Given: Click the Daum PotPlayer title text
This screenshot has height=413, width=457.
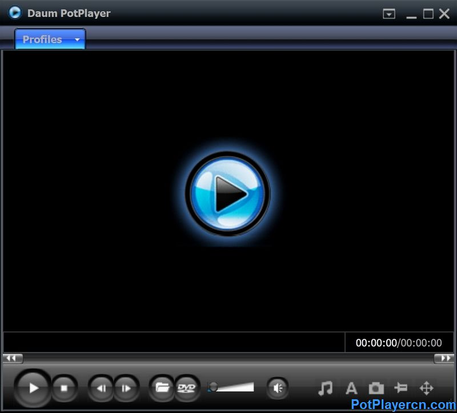Looking at the screenshot, I should point(69,13).
